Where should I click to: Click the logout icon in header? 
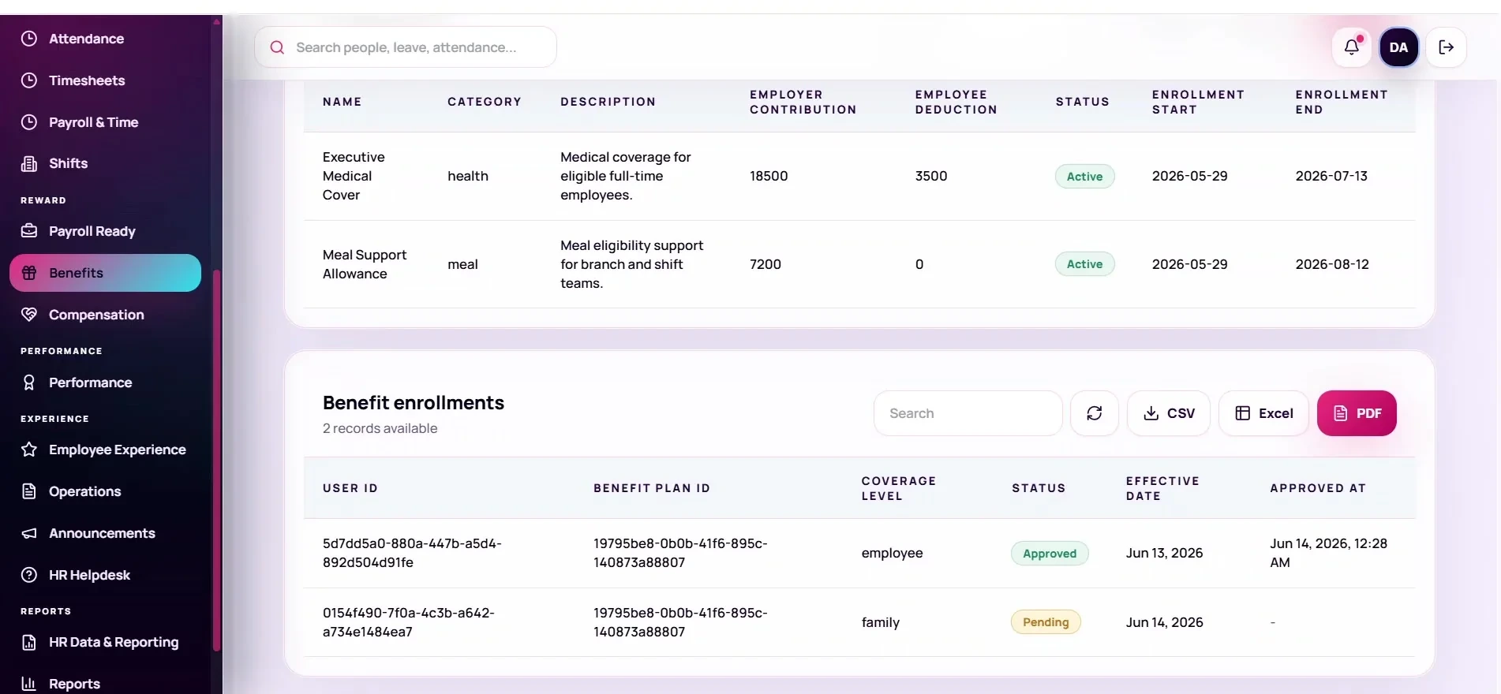point(1447,47)
